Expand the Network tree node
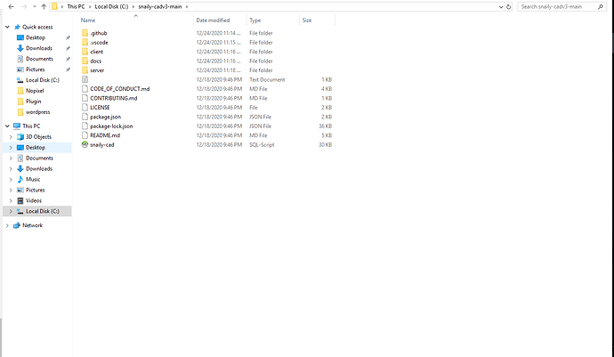The width and height of the screenshot is (614, 357). 7,226
